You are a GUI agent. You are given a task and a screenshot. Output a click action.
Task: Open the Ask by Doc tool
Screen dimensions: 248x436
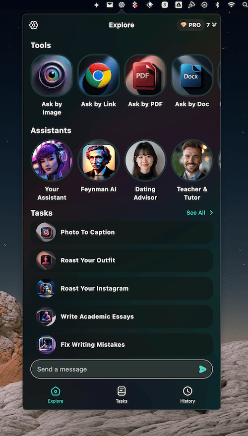pos(192,75)
